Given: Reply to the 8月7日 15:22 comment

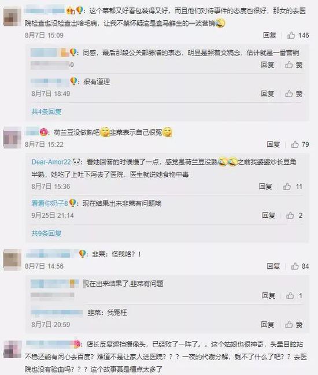Looking at the screenshot, I should pyautogui.click(x=273, y=144).
